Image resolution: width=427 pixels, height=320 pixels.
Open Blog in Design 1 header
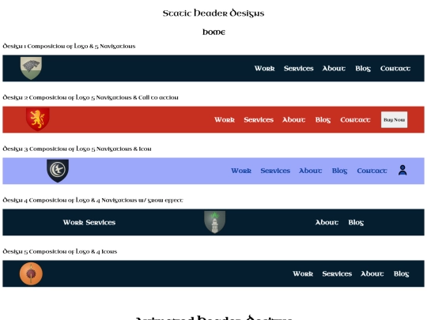[x=363, y=69]
